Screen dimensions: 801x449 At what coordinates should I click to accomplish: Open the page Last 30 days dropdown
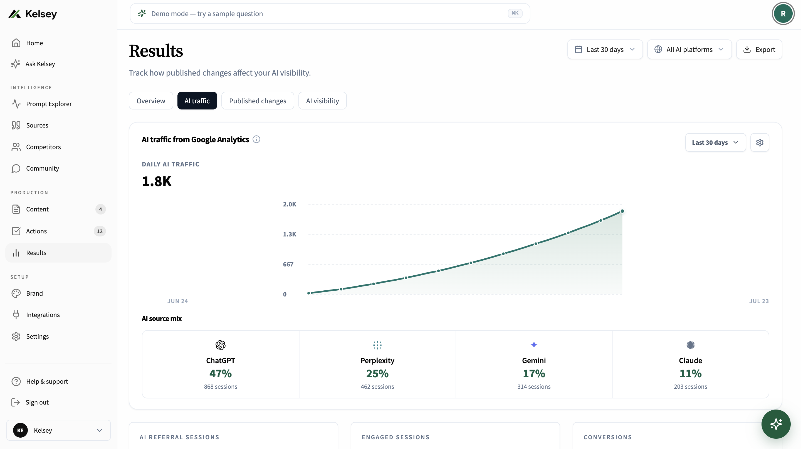605,49
